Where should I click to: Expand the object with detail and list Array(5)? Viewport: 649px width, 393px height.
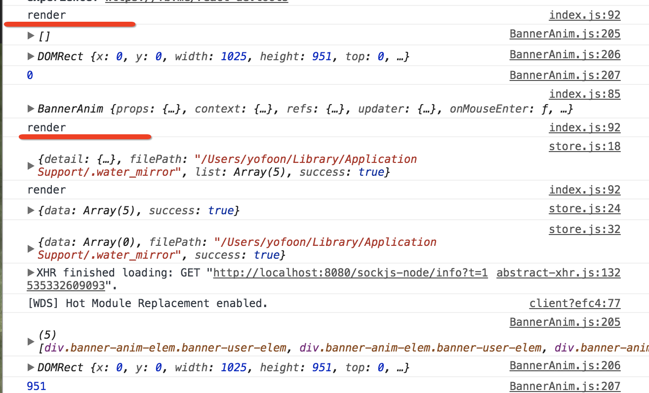tap(31, 166)
